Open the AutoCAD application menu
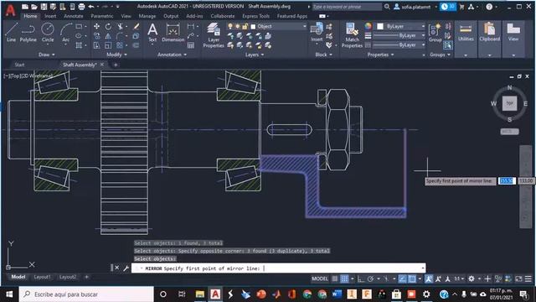 tap(10, 9)
